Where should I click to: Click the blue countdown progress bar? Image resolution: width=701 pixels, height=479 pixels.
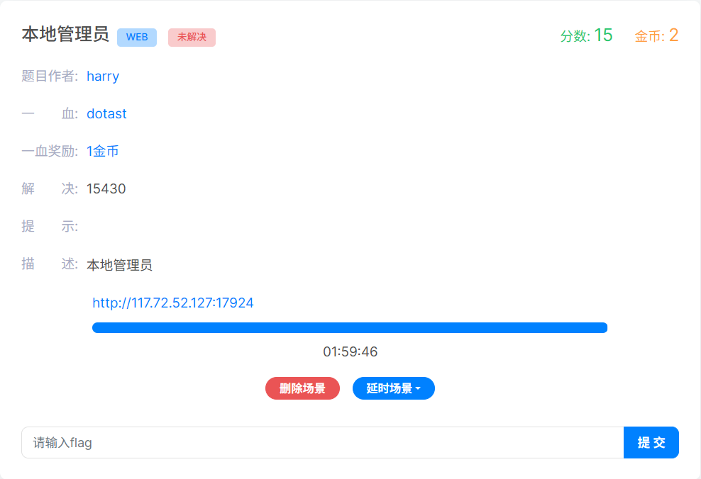point(350,327)
